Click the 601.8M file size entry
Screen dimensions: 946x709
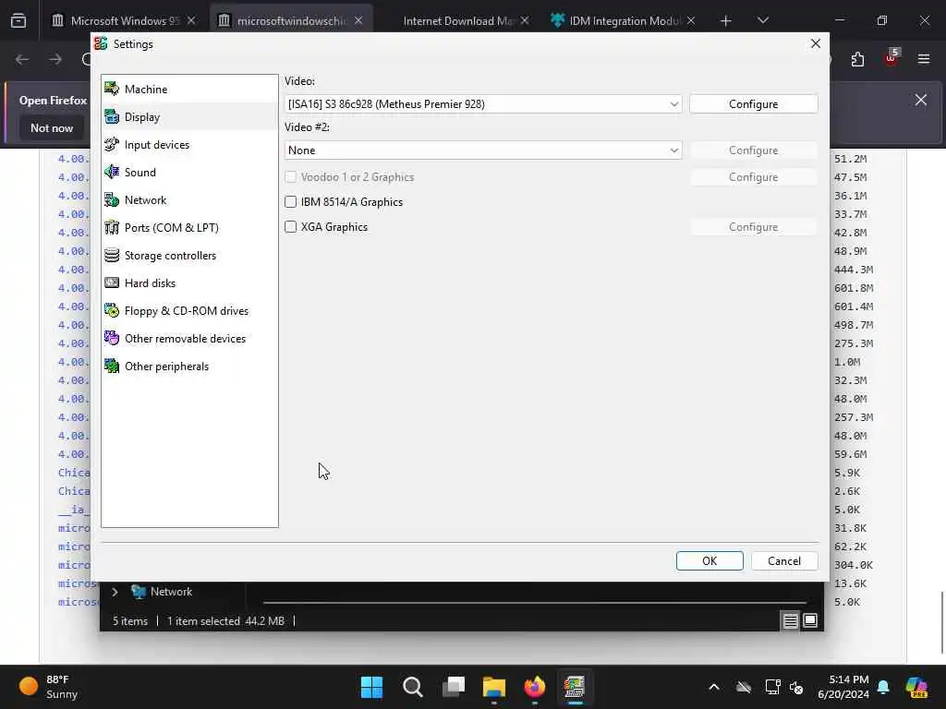coord(853,288)
